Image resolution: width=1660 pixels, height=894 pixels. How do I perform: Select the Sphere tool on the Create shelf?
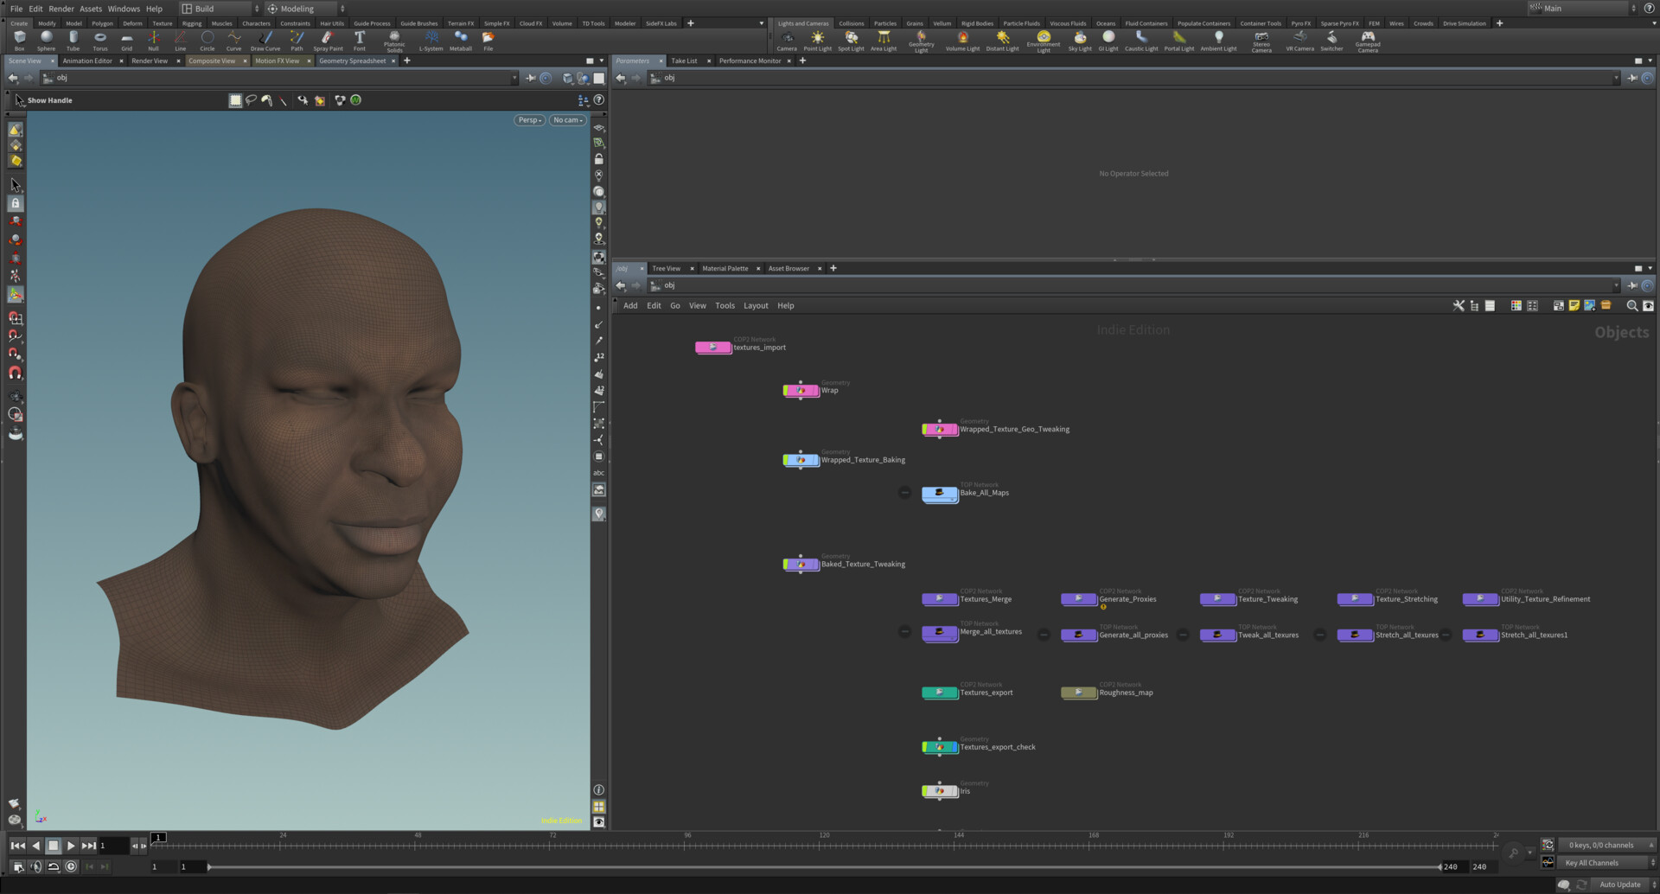point(45,38)
